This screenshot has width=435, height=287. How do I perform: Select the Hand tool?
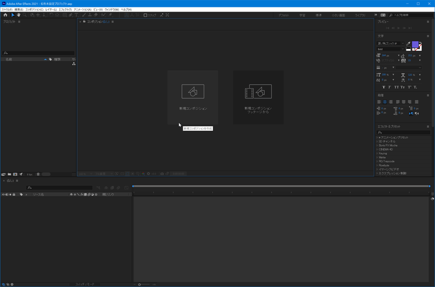pyautogui.click(x=19, y=15)
